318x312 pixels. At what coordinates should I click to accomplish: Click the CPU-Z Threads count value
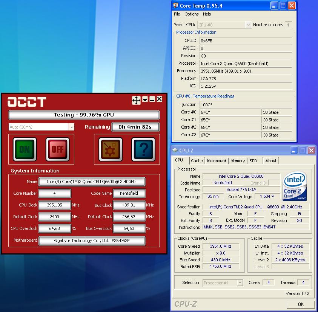point(303,283)
